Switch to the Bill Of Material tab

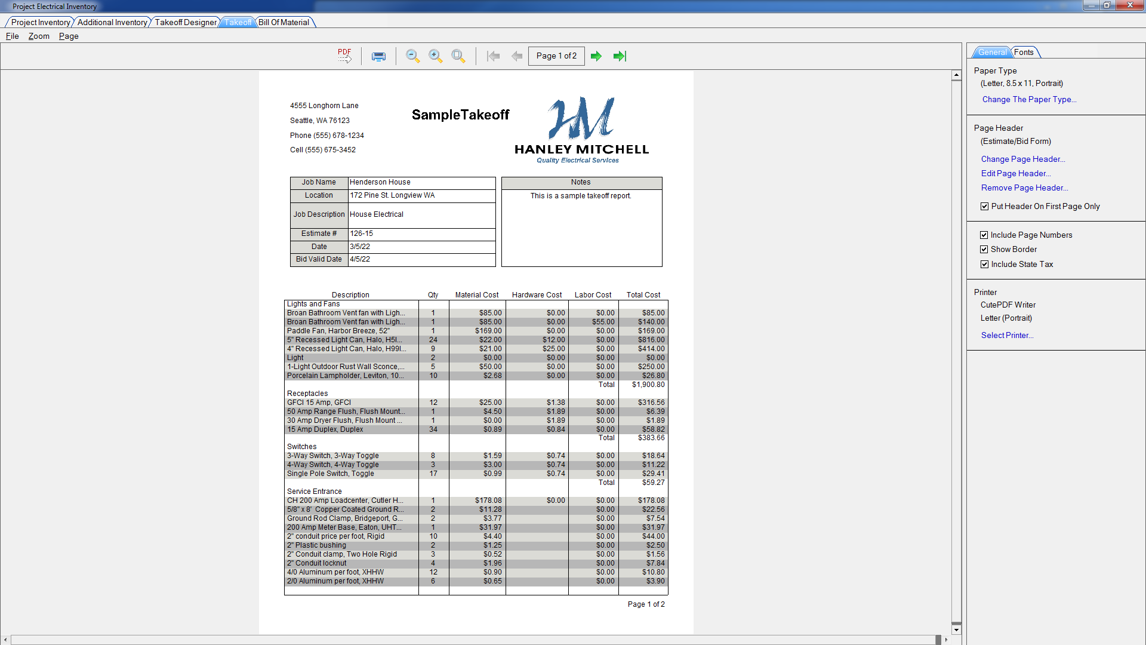(284, 22)
